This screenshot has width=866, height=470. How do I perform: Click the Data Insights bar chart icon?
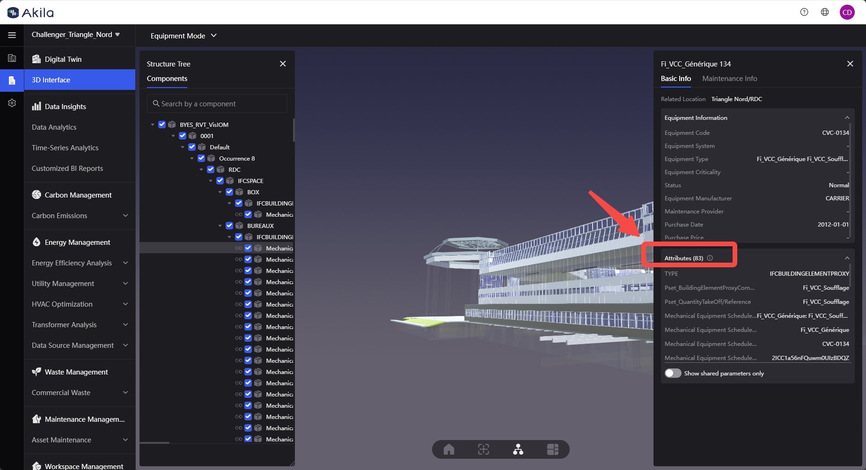point(37,106)
